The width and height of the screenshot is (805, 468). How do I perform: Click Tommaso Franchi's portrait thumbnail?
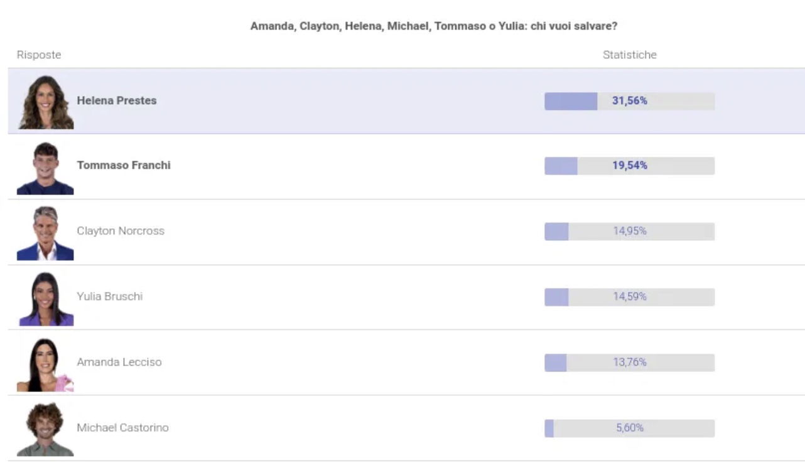pyautogui.click(x=45, y=168)
